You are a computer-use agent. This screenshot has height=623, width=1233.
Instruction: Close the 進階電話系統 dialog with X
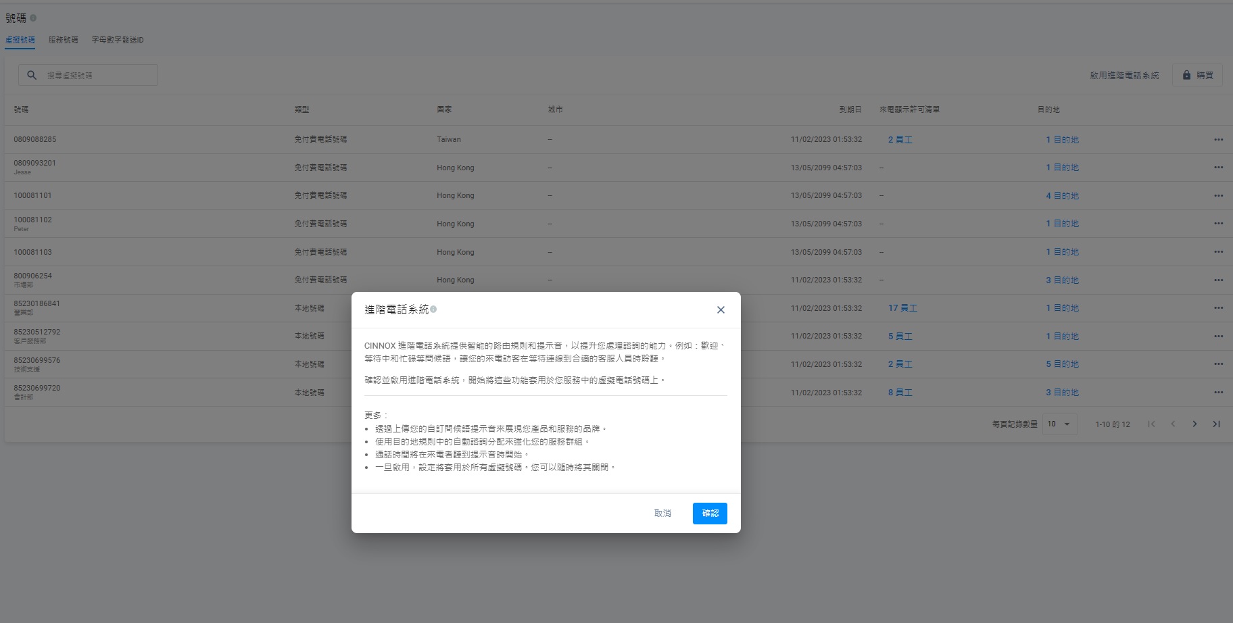pyautogui.click(x=721, y=310)
